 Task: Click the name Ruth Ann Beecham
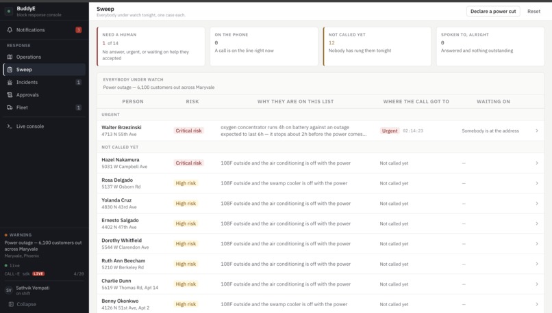coord(123,260)
